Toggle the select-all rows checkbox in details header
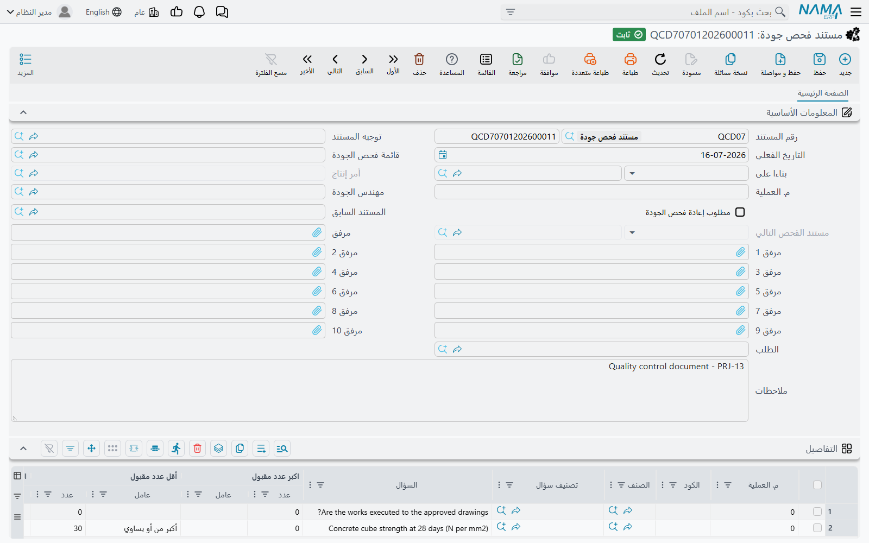The image size is (869, 543). tap(817, 485)
